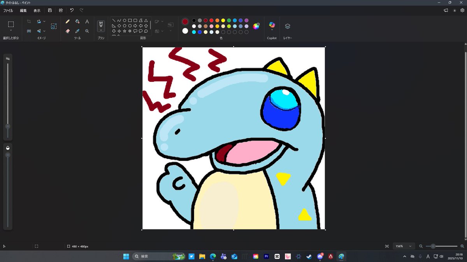
Task: Zoom in with the plus magnifier
Action: [x=462, y=246]
